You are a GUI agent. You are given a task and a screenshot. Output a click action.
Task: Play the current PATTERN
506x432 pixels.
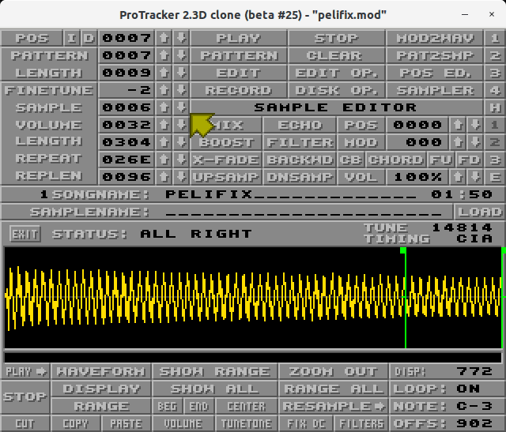pos(239,55)
